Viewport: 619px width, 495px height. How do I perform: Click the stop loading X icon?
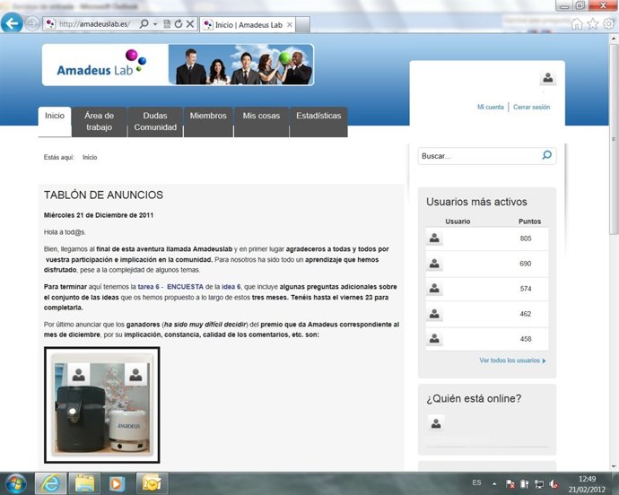click(x=190, y=24)
